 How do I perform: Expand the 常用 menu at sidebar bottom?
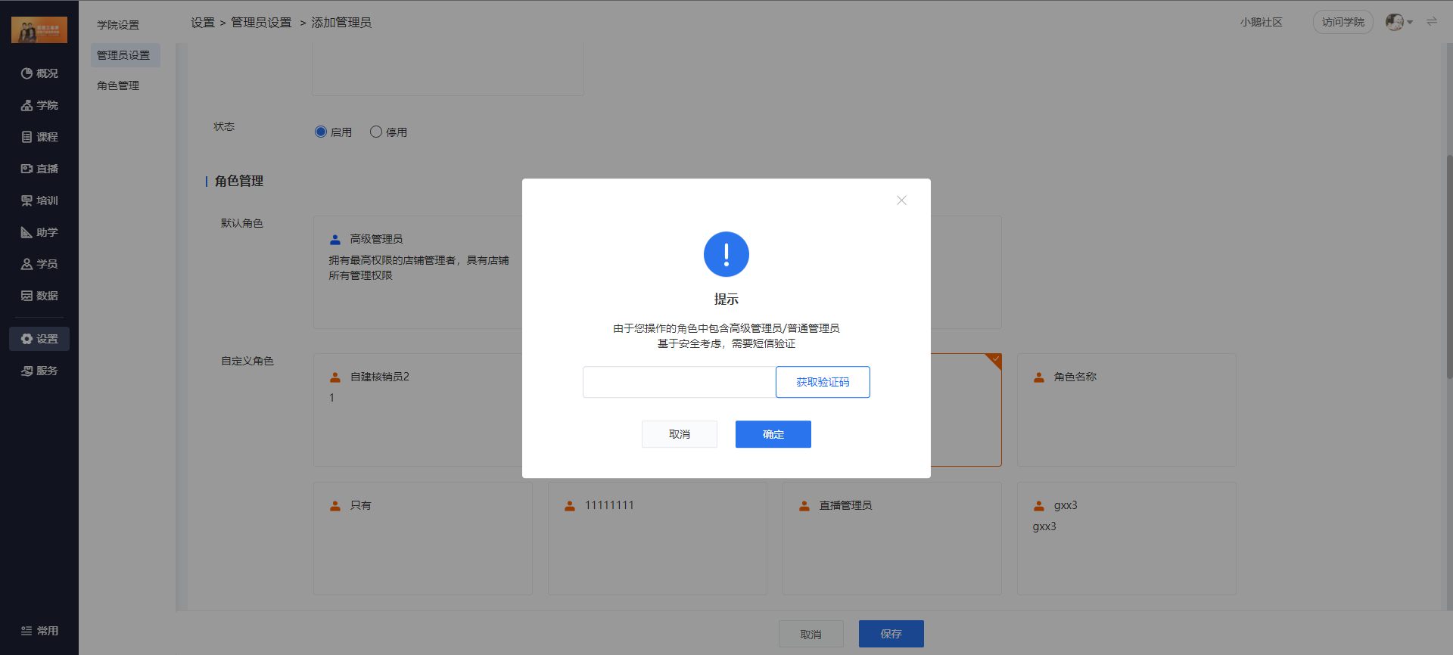pos(39,631)
